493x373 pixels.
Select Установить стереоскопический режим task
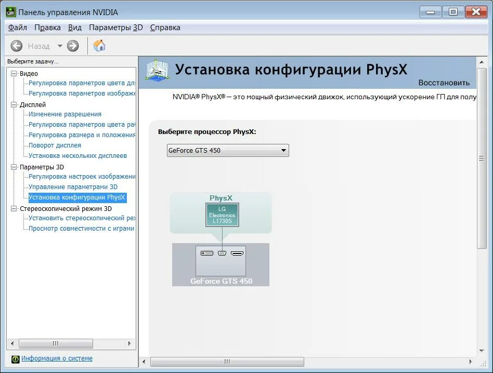click(82, 218)
